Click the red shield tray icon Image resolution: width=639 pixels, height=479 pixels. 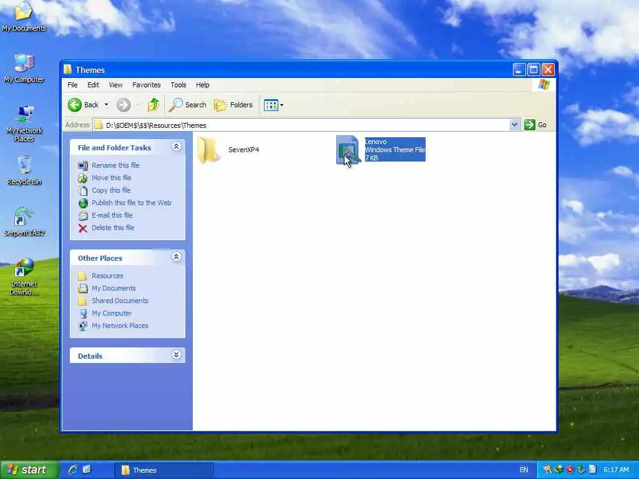[x=570, y=470]
